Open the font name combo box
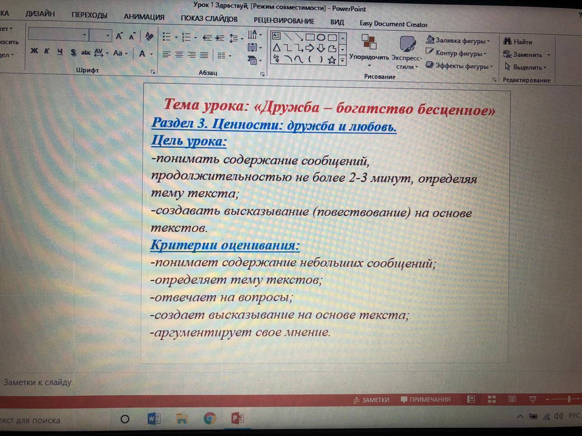The height and width of the screenshot is (436, 582). pyautogui.click(x=58, y=35)
